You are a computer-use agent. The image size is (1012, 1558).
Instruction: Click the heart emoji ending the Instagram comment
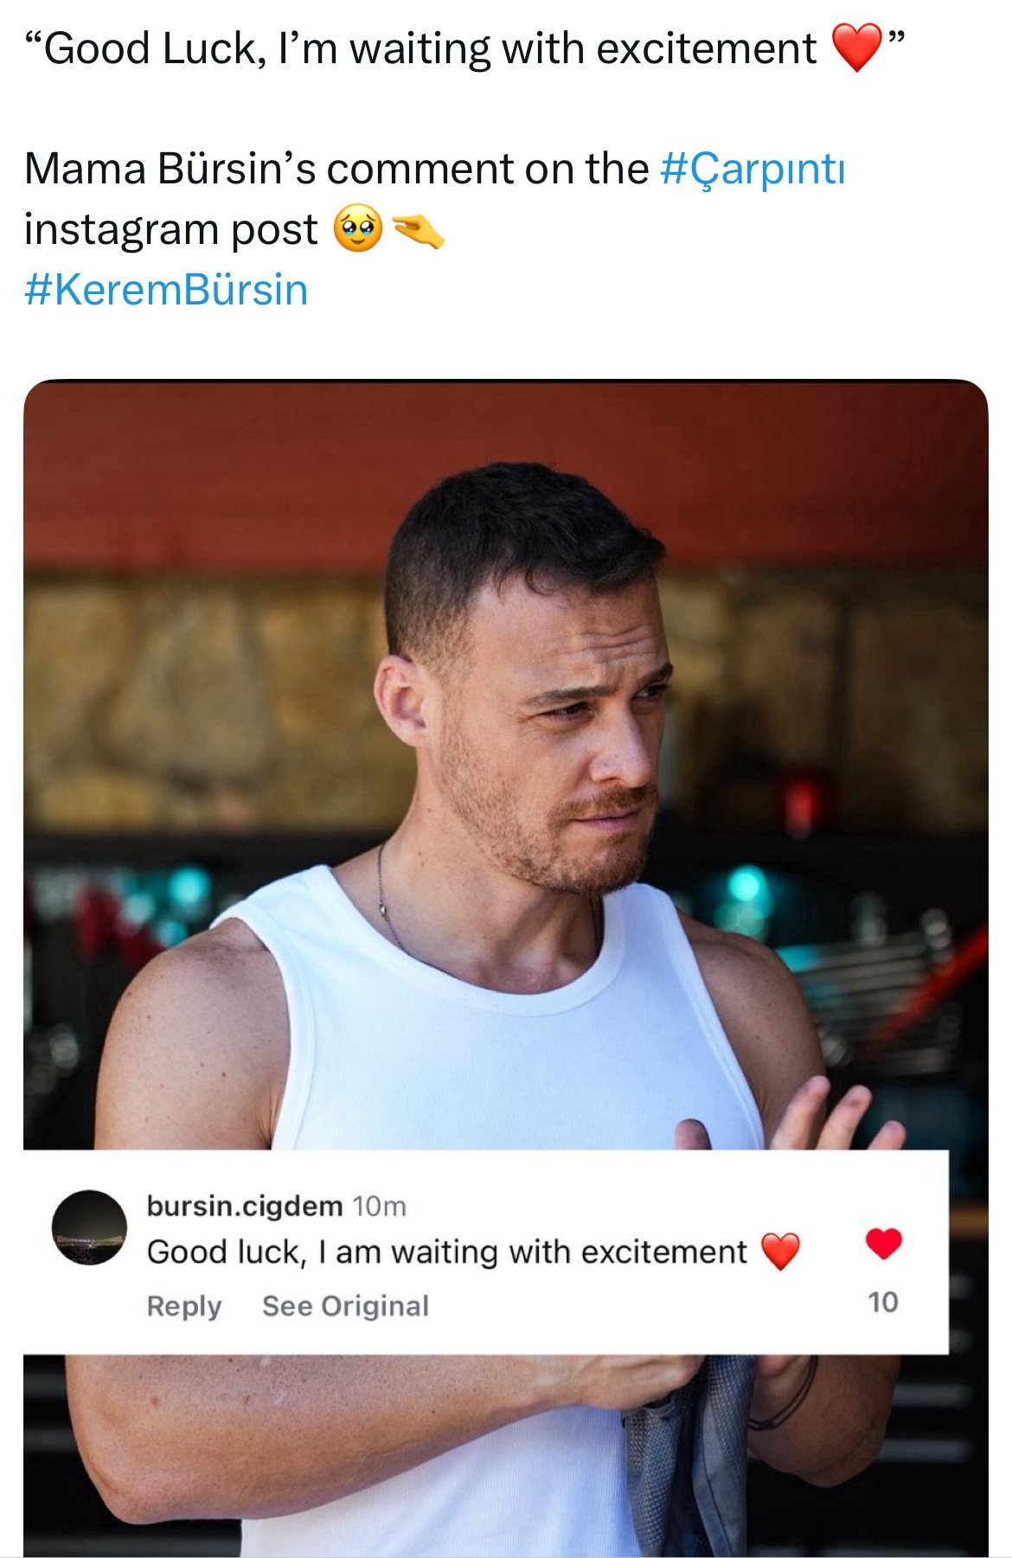[780, 1252]
